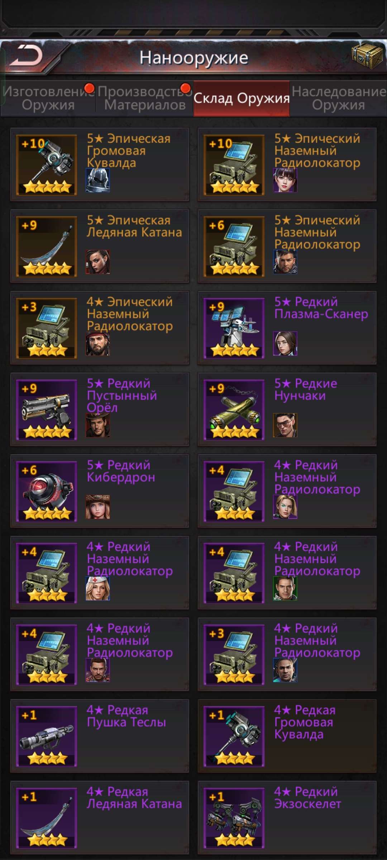
Task: Go to Наследование Оружия tab
Action: pyautogui.click(x=339, y=98)
